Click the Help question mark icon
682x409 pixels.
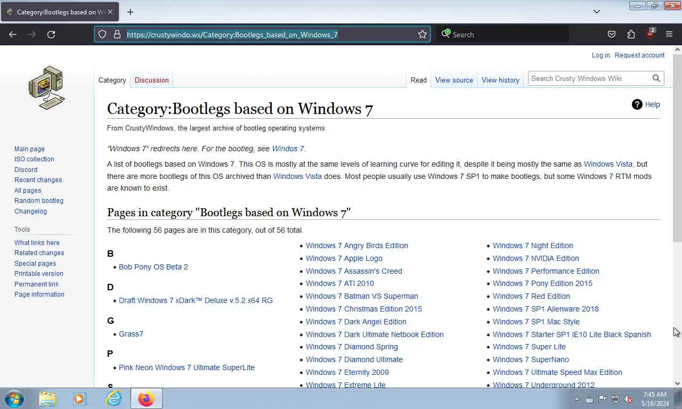[x=637, y=104]
